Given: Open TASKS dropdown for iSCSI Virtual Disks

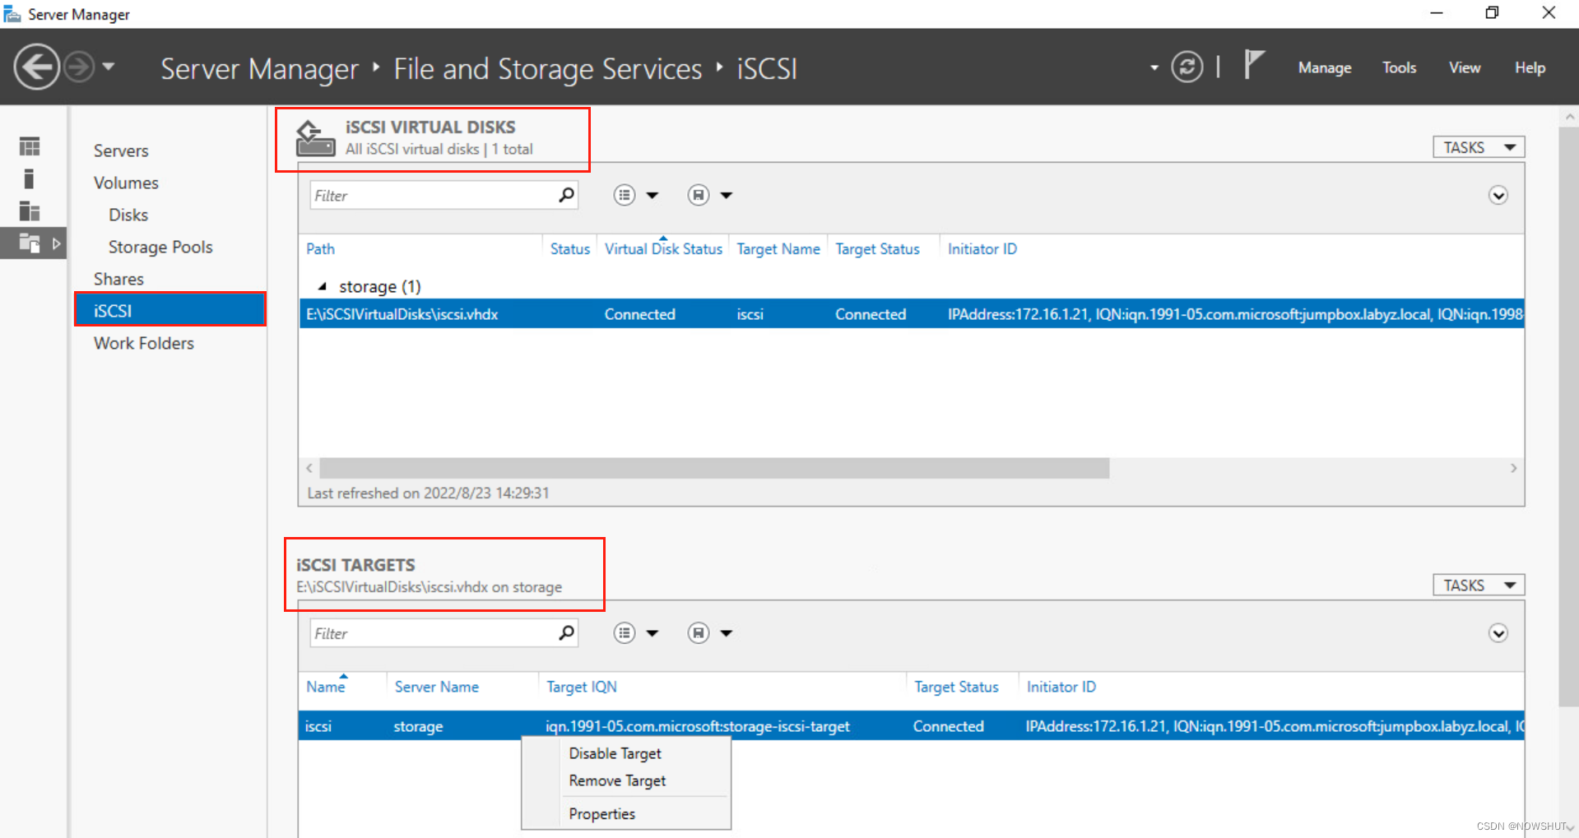Looking at the screenshot, I should point(1479,147).
